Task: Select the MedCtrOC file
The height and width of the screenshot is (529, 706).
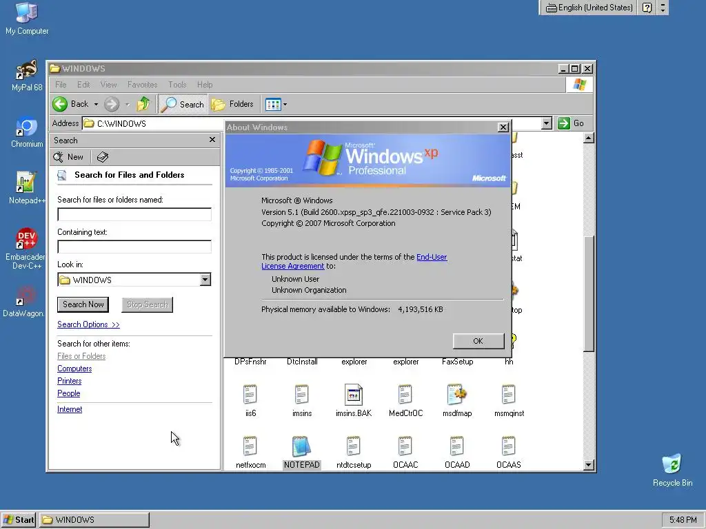Action: pos(405,400)
